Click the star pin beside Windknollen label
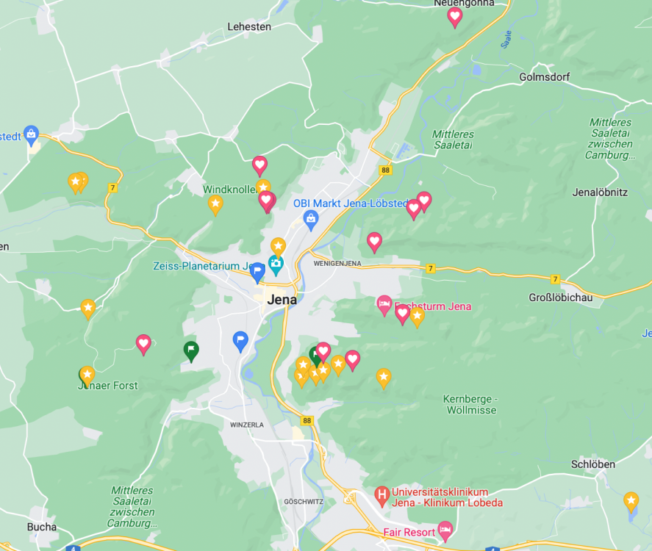Screen dimensions: 652x551 (263, 186)
